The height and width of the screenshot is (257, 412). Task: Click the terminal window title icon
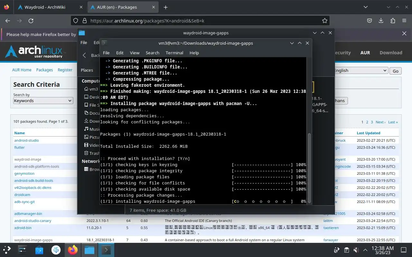pos(104,43)
